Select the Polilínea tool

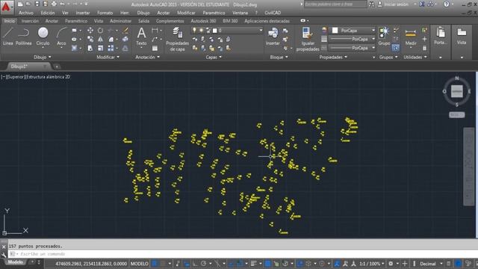coord(23,36)
